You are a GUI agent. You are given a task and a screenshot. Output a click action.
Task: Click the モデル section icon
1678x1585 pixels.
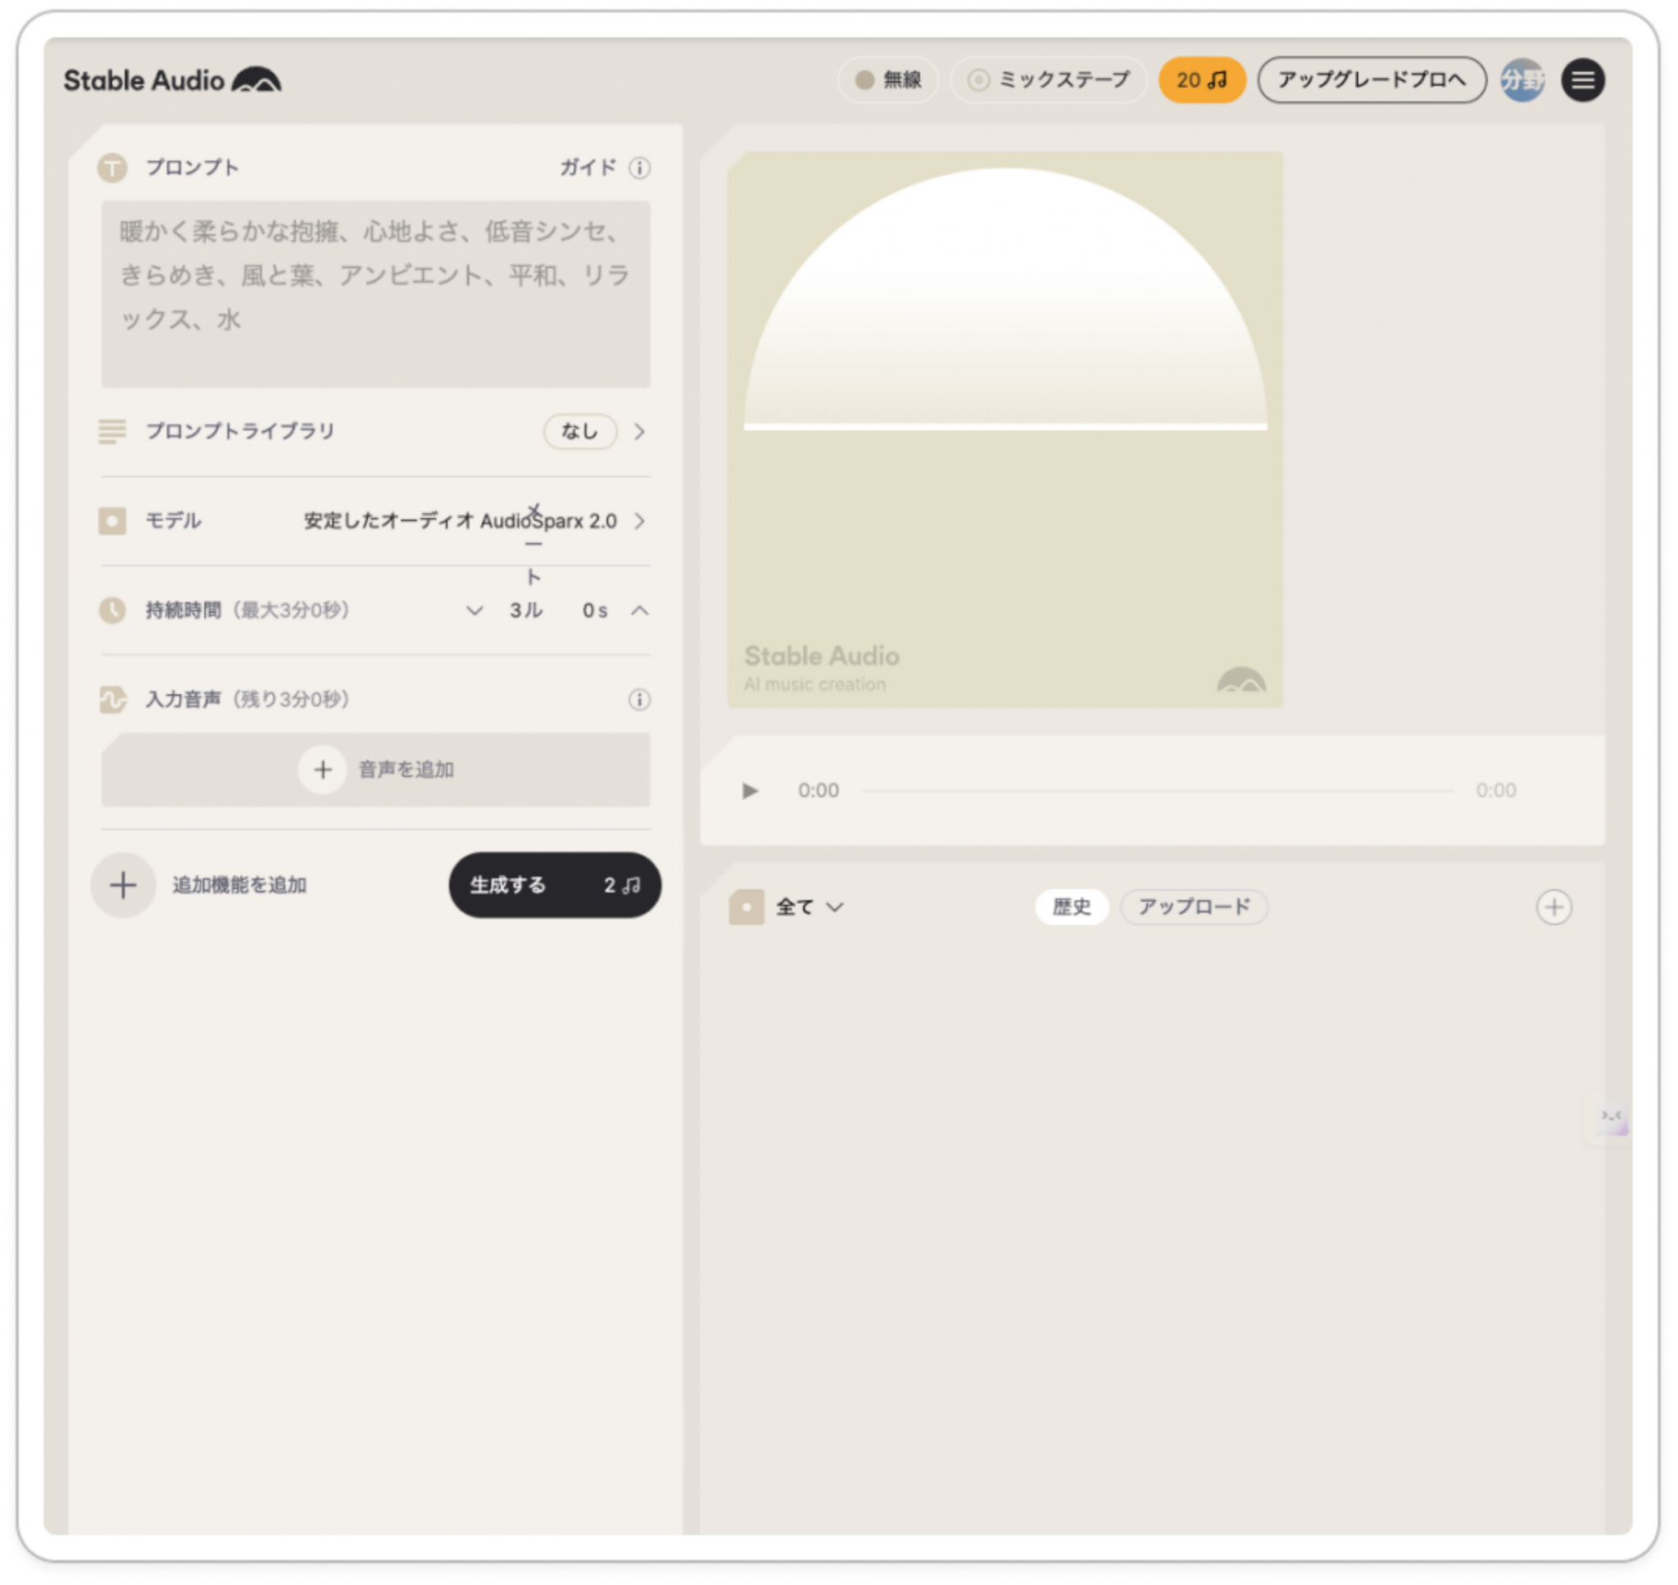point(112,521)
